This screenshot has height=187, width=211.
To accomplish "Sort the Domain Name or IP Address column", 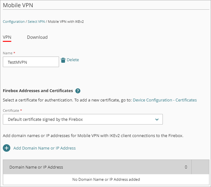I will [x=186, y=167].
